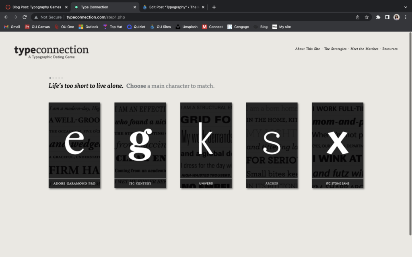Viewport: 412px width, 257px height.
Task: Go back with the browser back arrow
Action: point(6,17)
